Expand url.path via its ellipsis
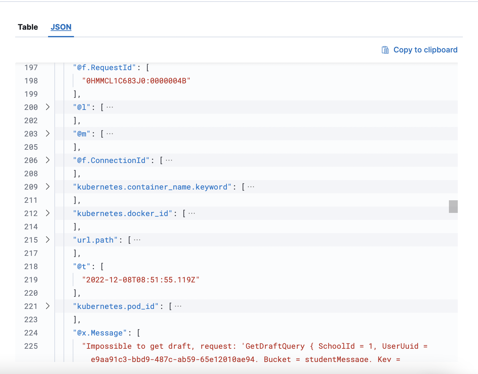The height and width of the screenshot is (374, 478). [137, 239]
